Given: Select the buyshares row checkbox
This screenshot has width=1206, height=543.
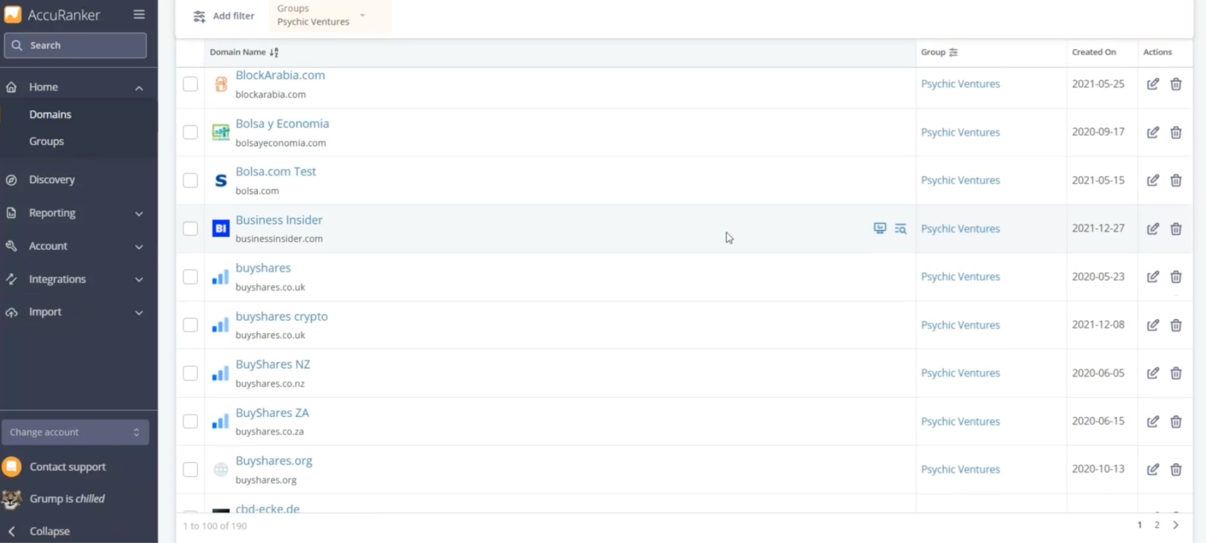Looking at the screenshot, I should [190, 276].
